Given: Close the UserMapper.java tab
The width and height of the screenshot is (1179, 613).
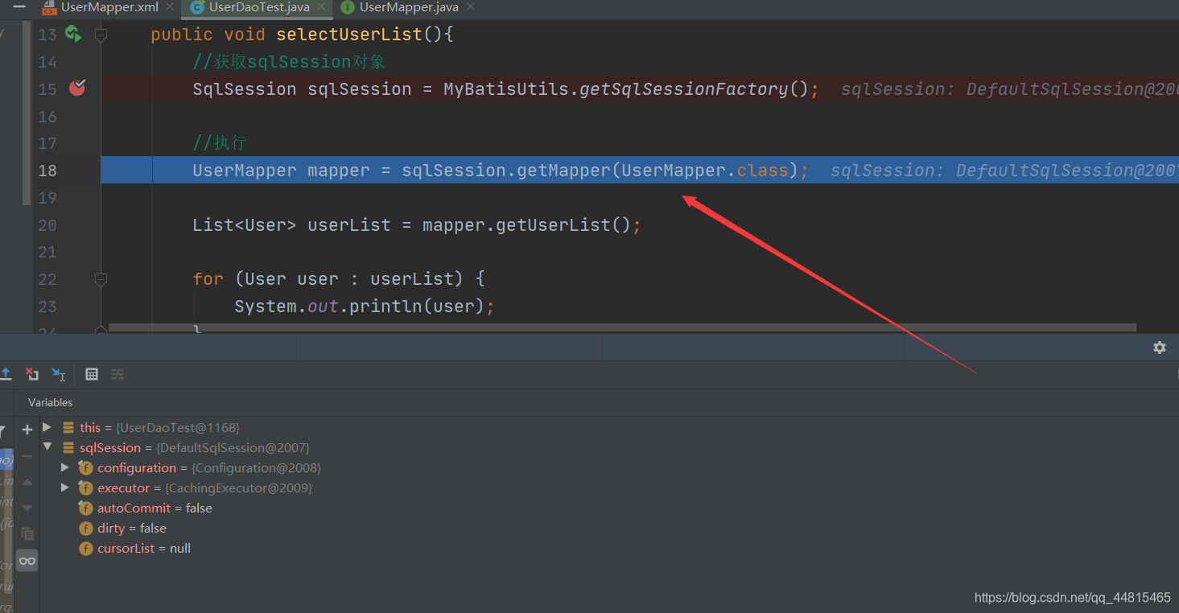Looking at the screenshot, I should click(x=471, y=7).
